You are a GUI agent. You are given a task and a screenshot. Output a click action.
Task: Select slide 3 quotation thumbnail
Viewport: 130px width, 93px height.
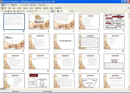[64, 21]
